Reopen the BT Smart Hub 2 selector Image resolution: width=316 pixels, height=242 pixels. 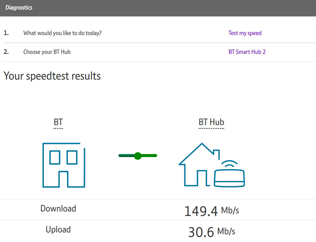[247, 52]
